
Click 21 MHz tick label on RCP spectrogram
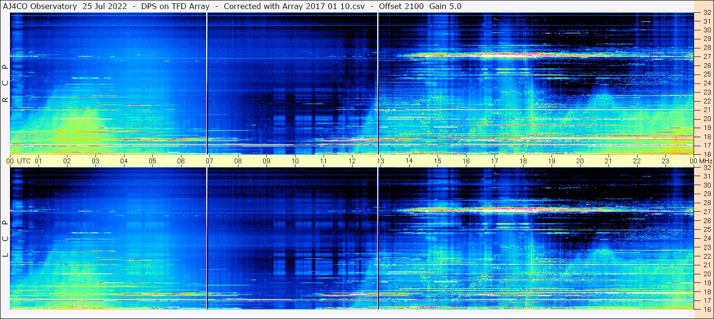coord(706,110)
